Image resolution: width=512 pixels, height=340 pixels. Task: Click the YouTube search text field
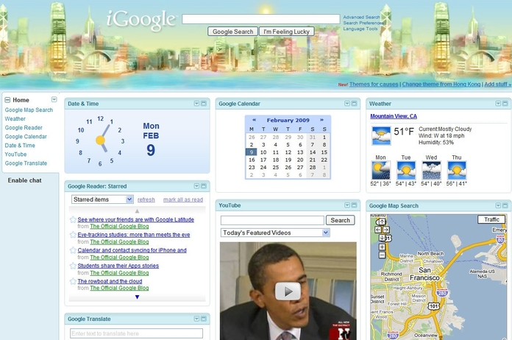point(272,220)
